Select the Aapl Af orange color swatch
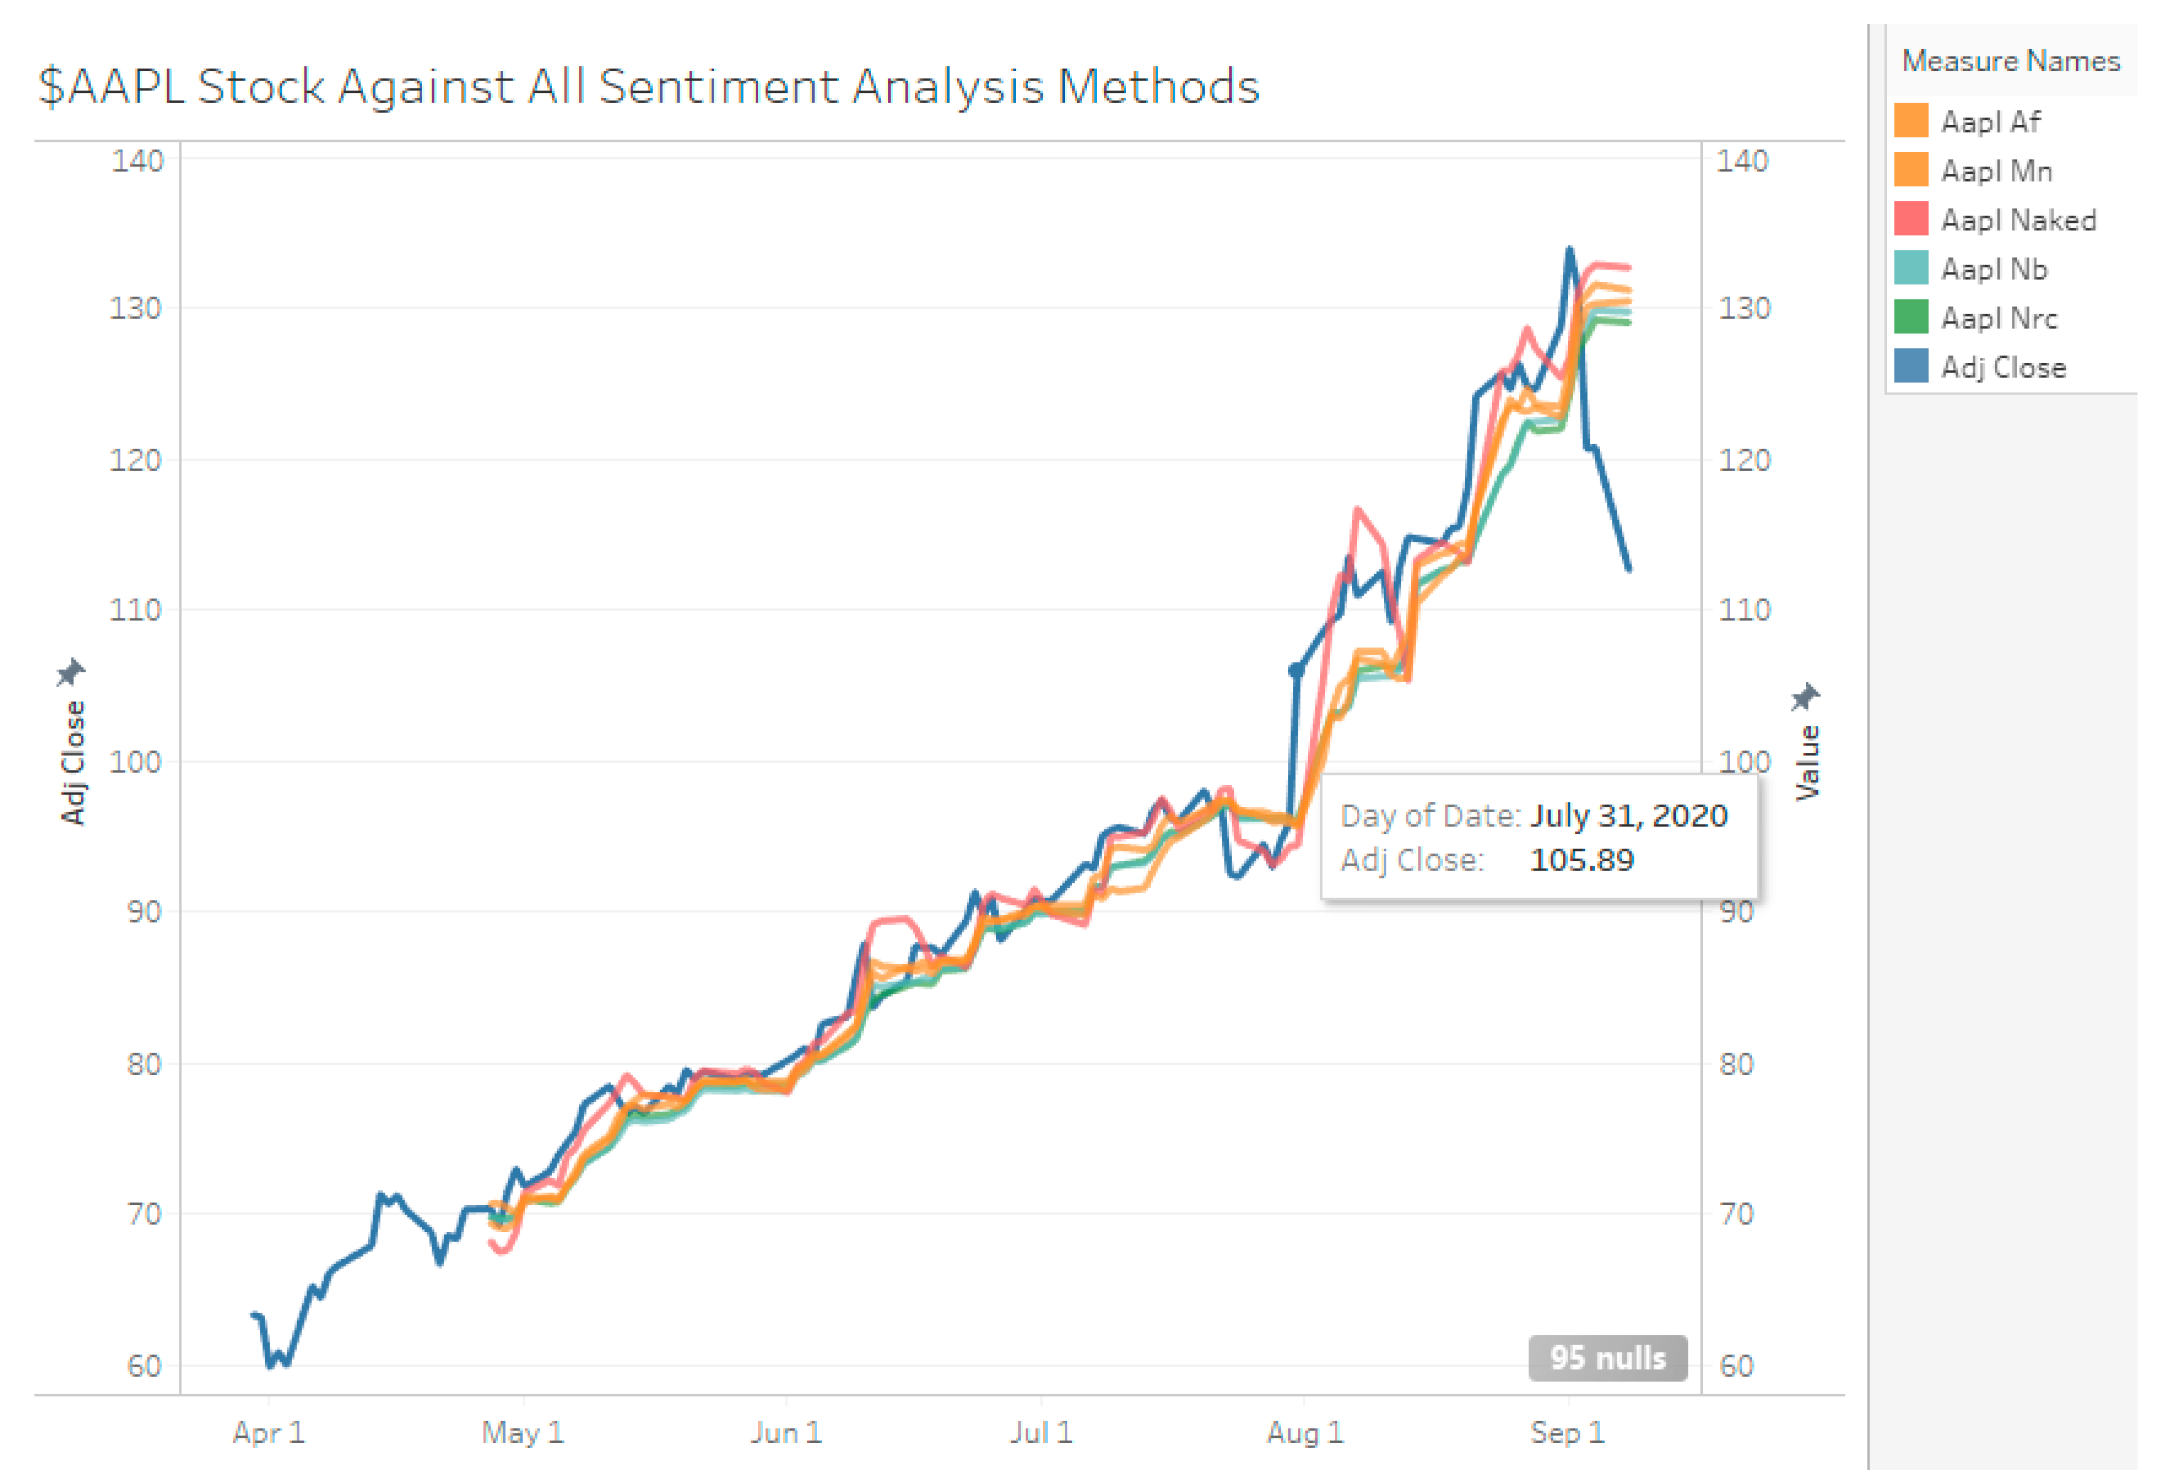The width and height of the screenshot is (2166, 1481). click(x=1910, y=121)
